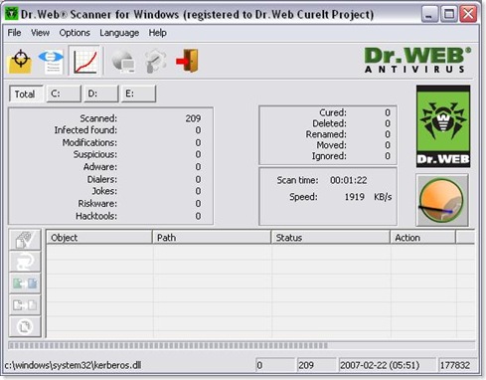Screen dimensions: 486x380
Task: Click the 177832 status bar field
Action: (x=457, y=365)
